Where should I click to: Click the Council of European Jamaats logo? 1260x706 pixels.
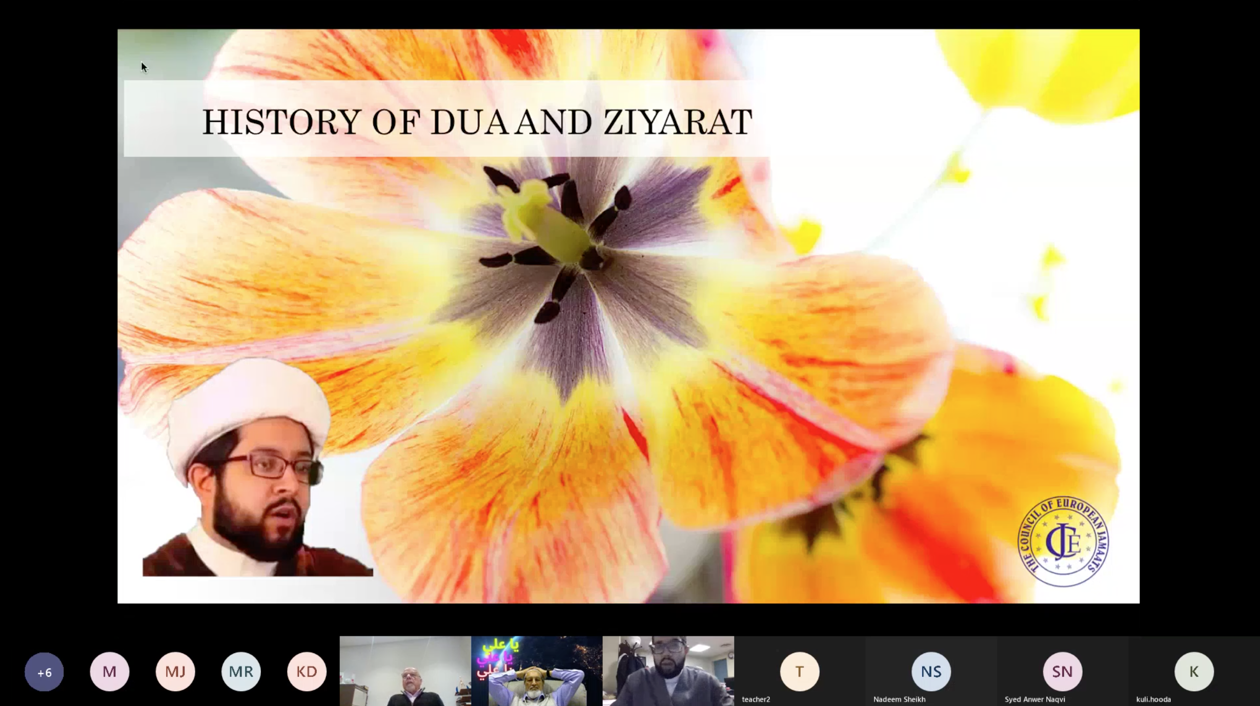click(x=1063, y=542)
